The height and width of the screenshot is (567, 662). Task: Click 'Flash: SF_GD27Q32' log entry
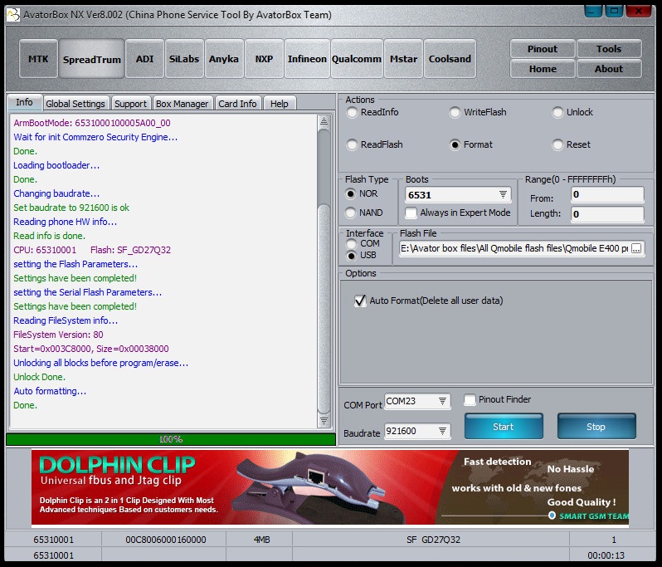(130, 250)
